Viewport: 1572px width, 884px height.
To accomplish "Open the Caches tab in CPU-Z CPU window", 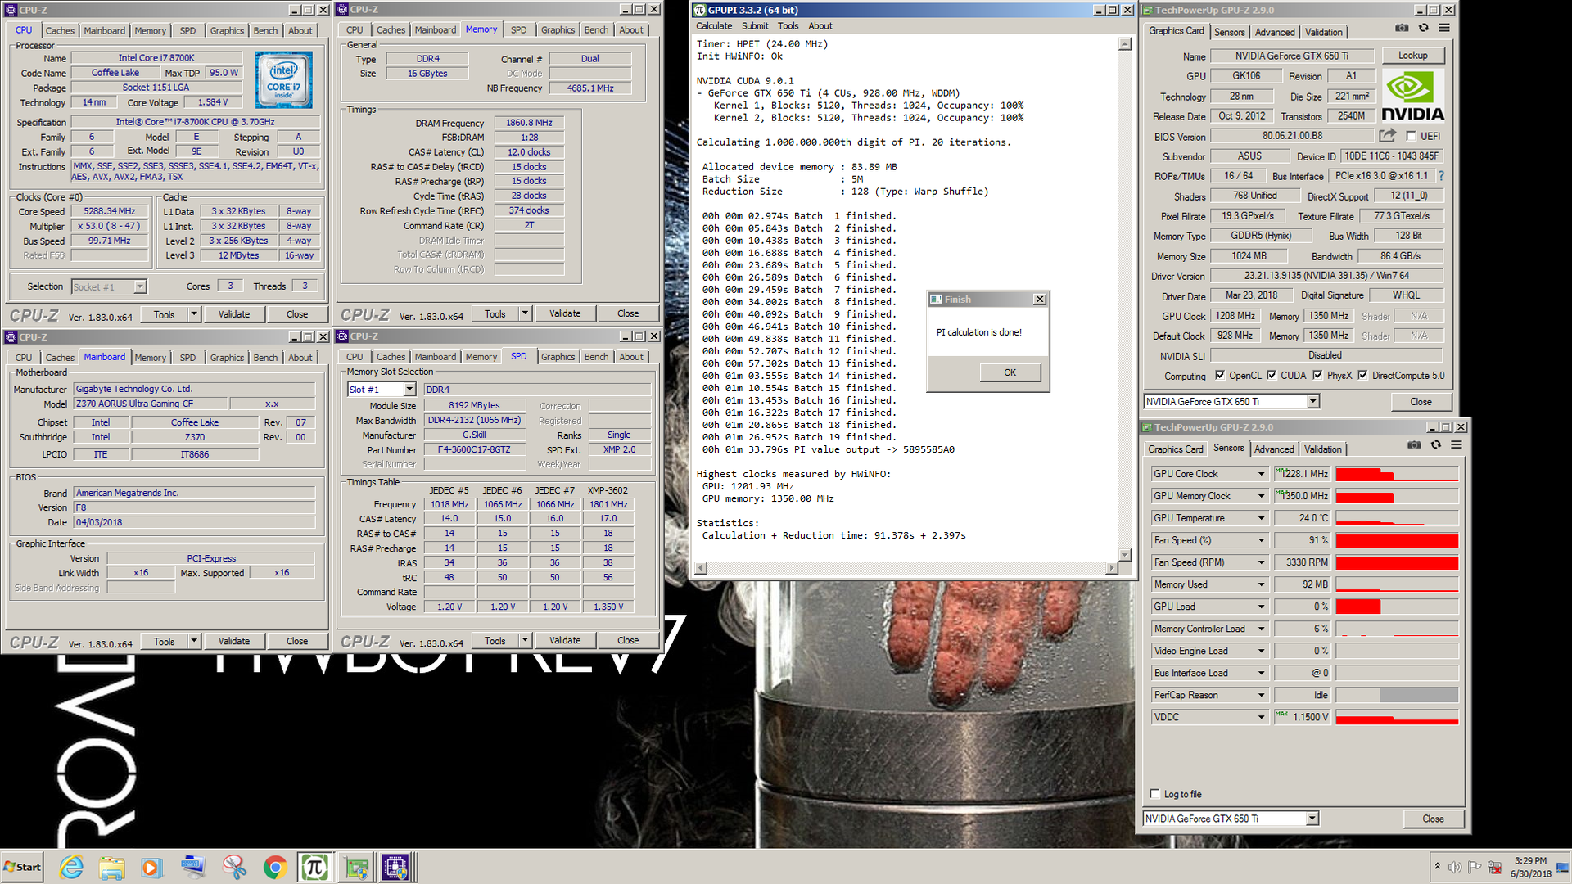I will coord(60,31).
